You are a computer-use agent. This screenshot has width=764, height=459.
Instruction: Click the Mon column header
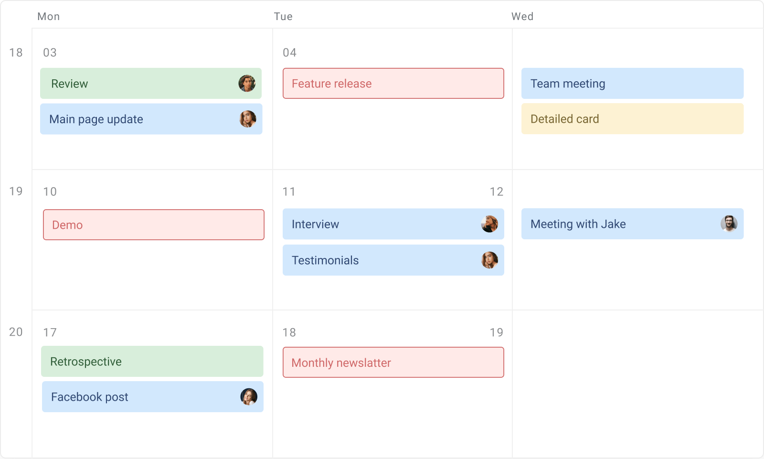click(48, 16)
